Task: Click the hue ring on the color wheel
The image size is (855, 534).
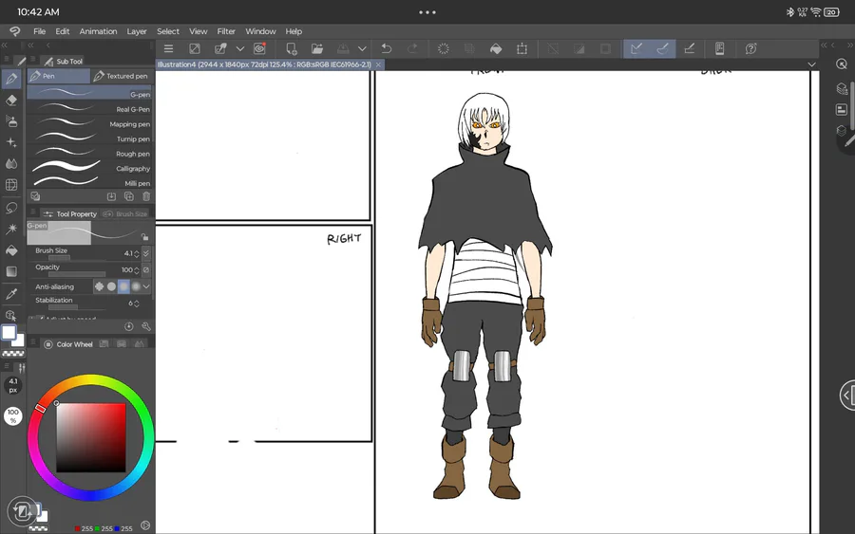Action: pos(90,380)
